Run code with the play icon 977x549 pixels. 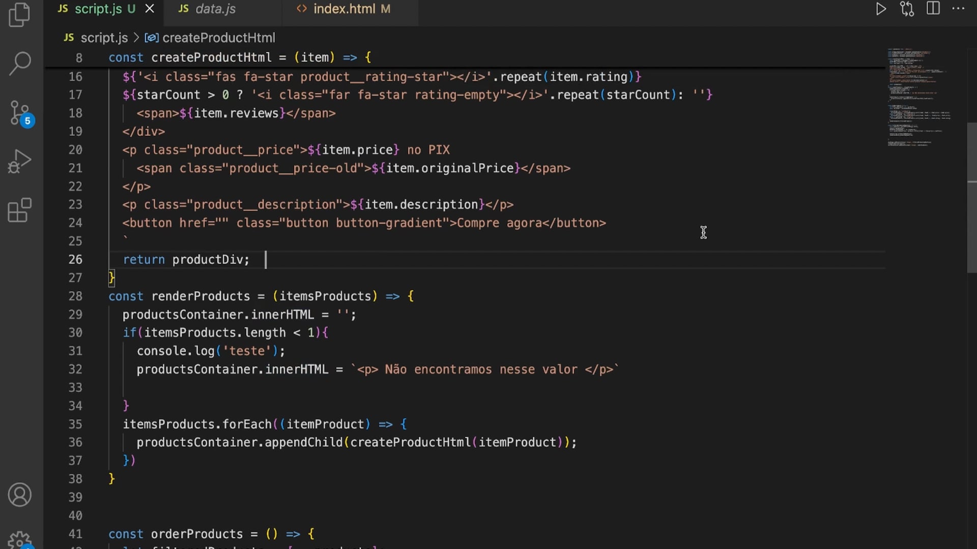coord(881,9)
